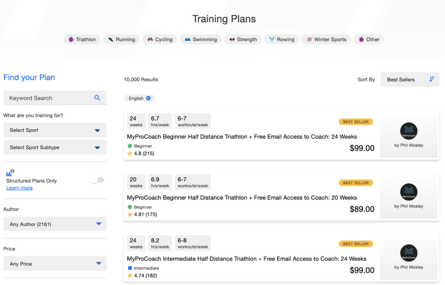The image size is (445, 285).
Task: Open the Select Sport dropdown
Action: [x=55, y=130]
